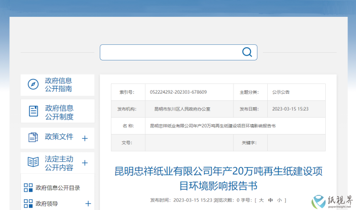Viewport: 356px width, 210px height.
Task: Open the 政府信息公开目录 link
Action: click(57, 188)
